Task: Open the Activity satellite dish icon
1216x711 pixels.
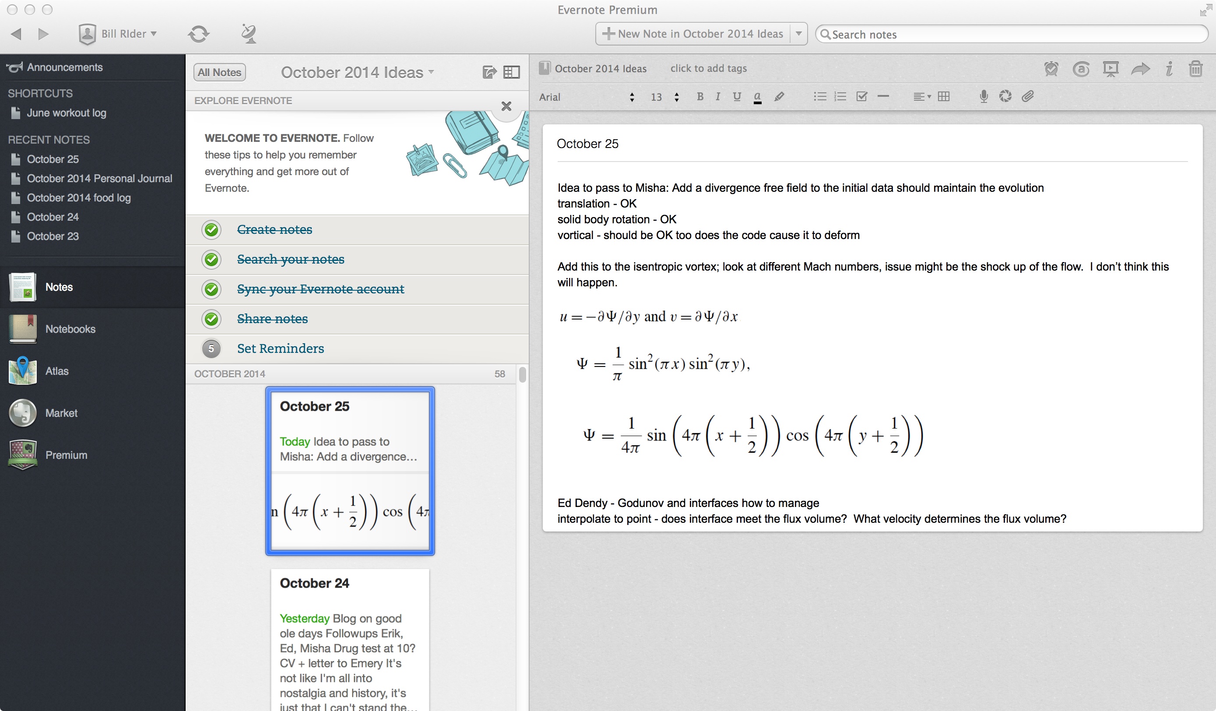Action: (249, 34)
